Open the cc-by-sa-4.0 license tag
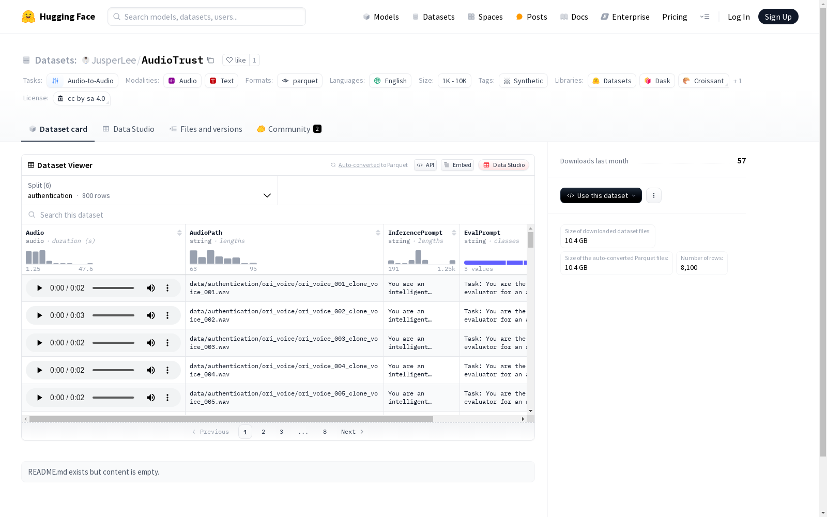This screenshot has width=827, height=517. (82, 98)
